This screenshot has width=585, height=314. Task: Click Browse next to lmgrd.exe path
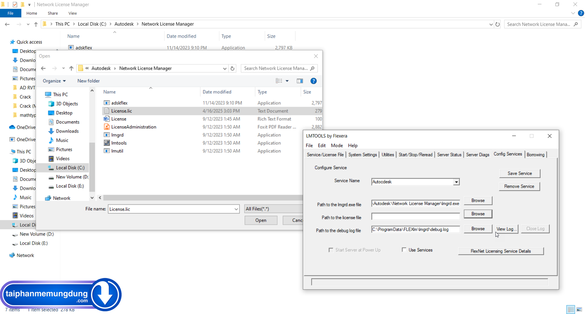(x=478, y=201)
